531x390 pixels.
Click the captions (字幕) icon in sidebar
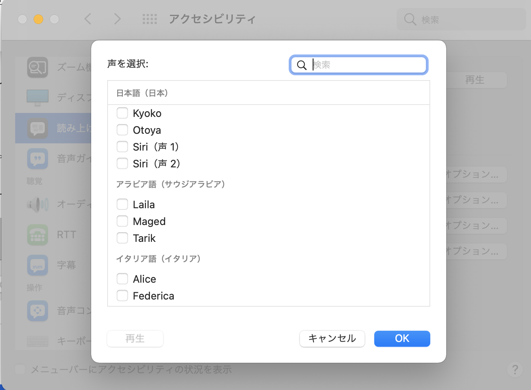(x=38, y=265)
